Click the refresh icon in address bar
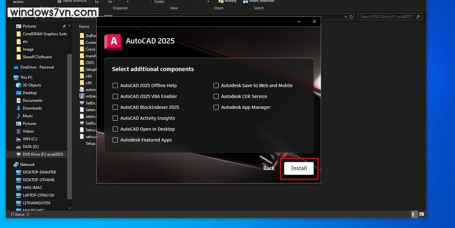This screenshot has height=228, width=455. coord(351,17)
